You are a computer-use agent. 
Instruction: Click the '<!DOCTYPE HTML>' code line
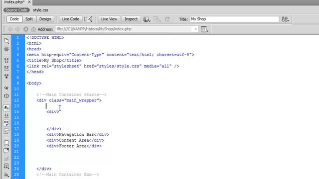[45, 38]
